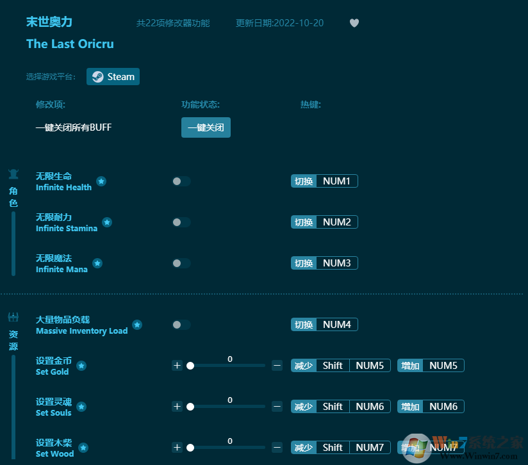This screenshot has height=465, width=528.
Task: Click 切换 label on Massive Inventory Load row
Action: click(304, 325)
